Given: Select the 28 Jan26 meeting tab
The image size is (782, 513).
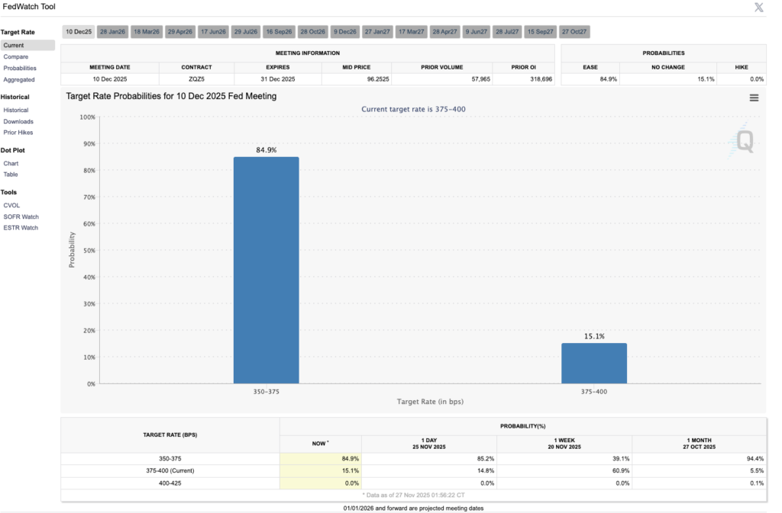Looking at the screenshot, I should (112, 32).
